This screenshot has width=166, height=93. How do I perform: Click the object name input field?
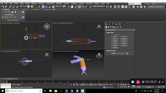118,53
